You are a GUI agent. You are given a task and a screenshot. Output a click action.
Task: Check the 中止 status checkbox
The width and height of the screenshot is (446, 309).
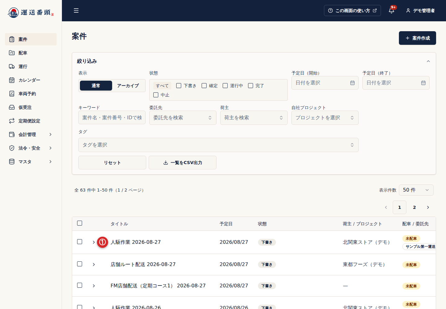pos(156,95)
